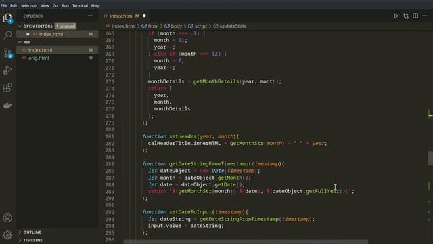Click 'input.value' on line 294

pos(164,226)
